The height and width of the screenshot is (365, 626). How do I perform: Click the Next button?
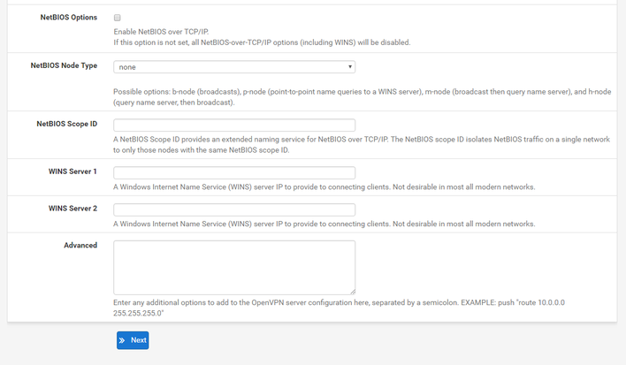coord(133,340)
